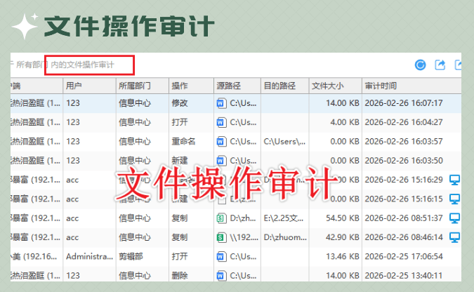The width and height of the screenshot is (474, 292).
Task: Click the 13.46 KB file size cell
Action: (x=342, y=257)
